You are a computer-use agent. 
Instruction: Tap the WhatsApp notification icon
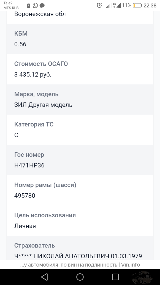[x=35, y=5]
